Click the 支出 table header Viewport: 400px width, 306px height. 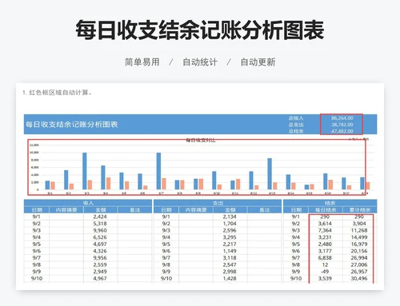[218, 203]
